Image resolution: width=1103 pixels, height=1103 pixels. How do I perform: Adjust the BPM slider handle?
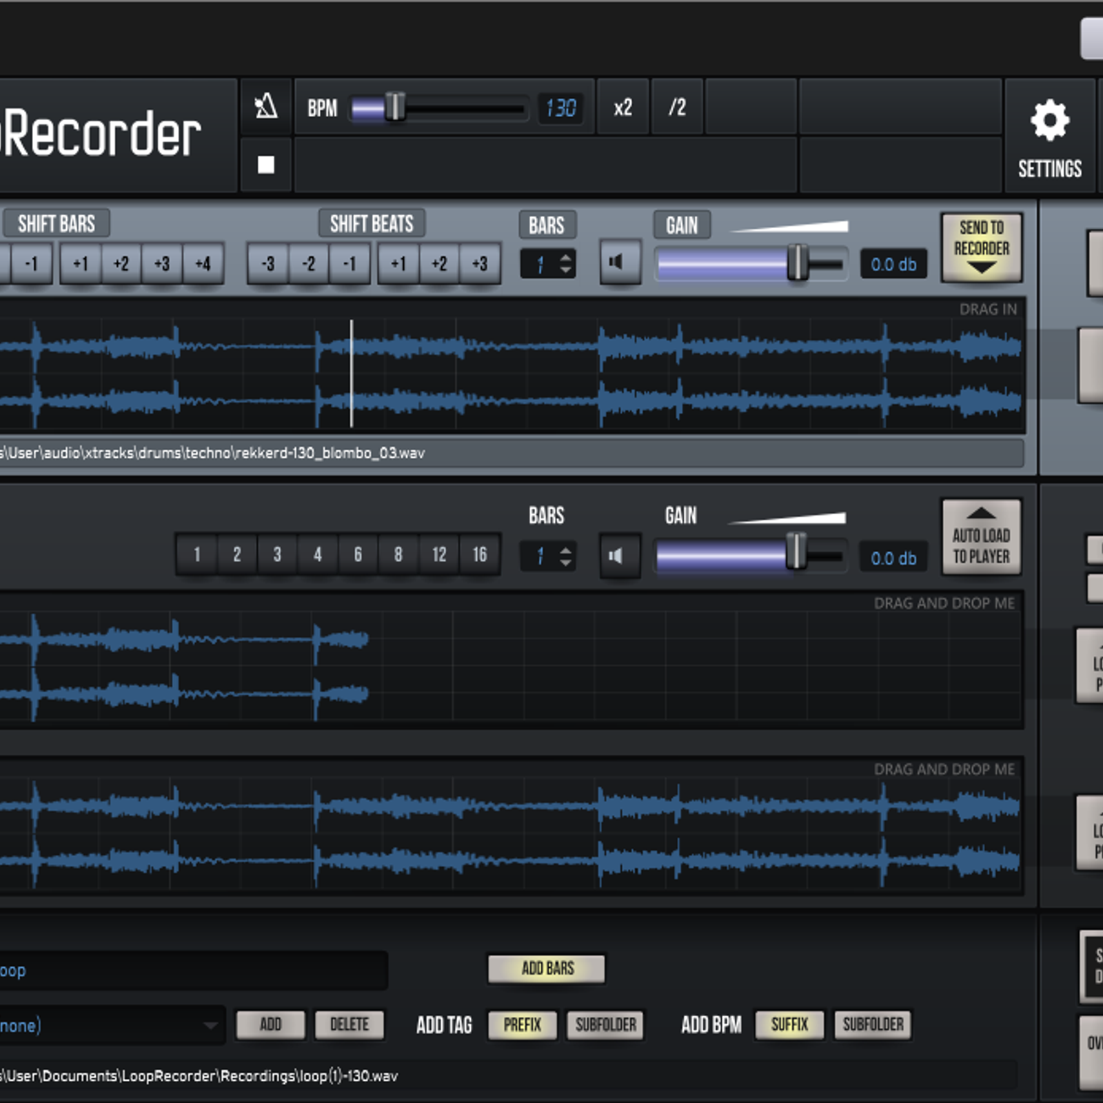point(394,106)
